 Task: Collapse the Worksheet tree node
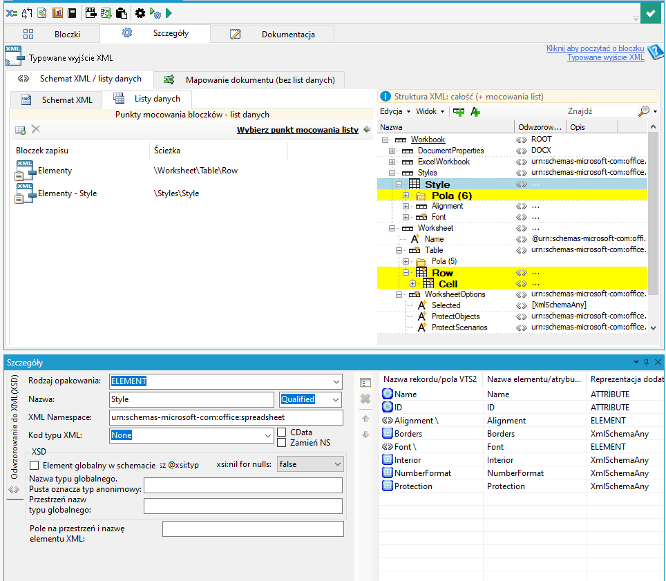pos(392,228)
